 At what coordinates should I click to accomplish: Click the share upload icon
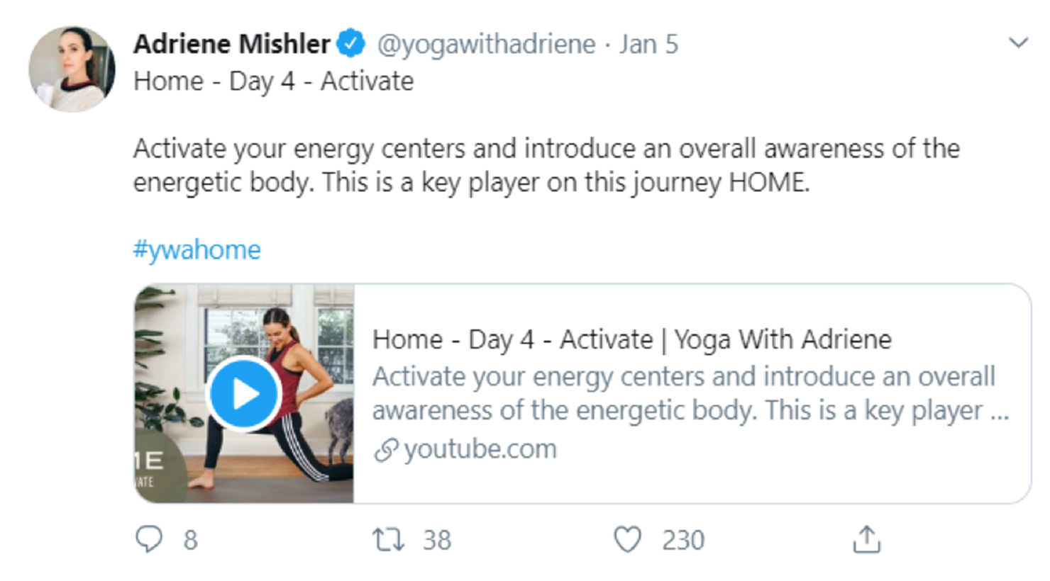866,539
